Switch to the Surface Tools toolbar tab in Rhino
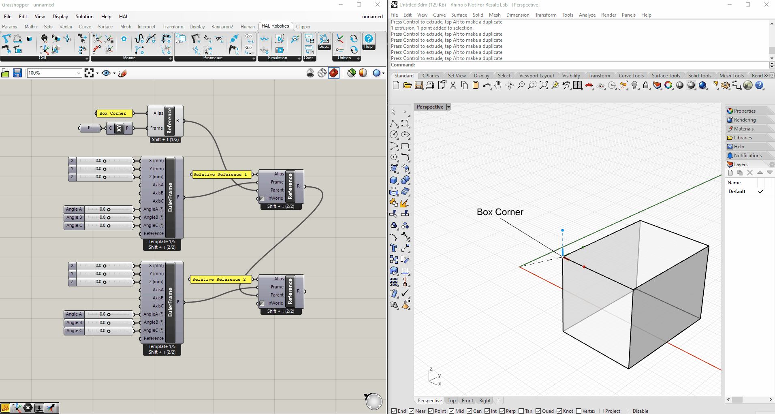Screen dimensions: 775x414 [666, 76]
